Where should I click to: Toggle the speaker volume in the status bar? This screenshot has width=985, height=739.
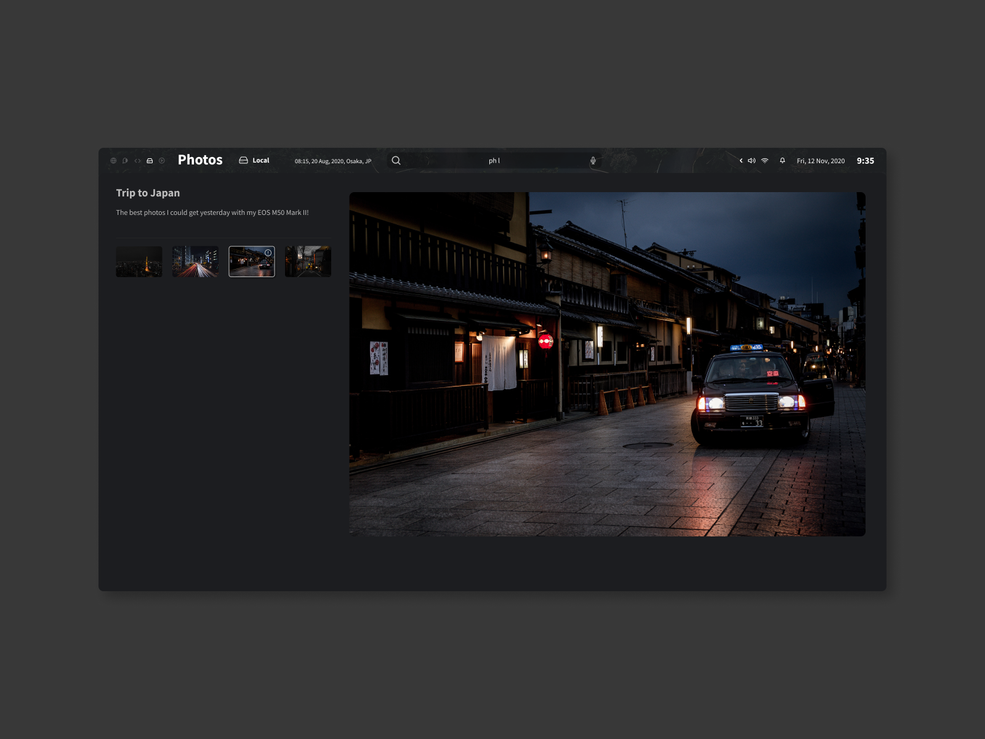[x=751, y=160]
